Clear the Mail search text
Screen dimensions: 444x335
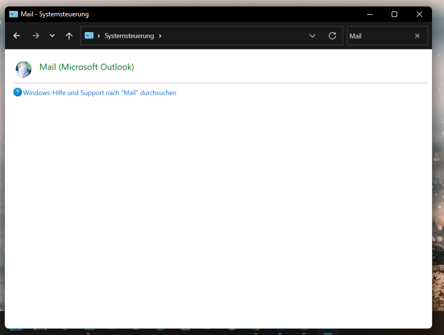[x=417, y=36]
